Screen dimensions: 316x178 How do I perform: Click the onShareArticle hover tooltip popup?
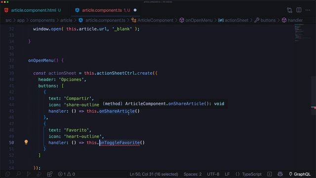[163, 104]
